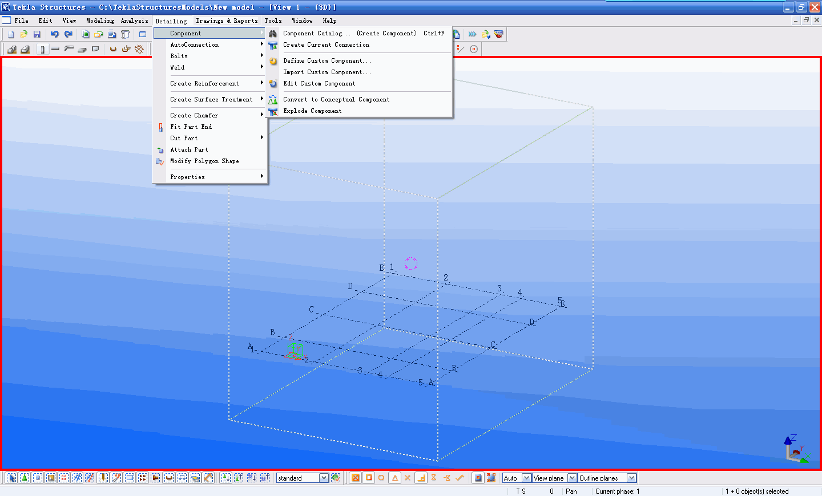
Task: Select the Create polybeam tool
Action: [x=69, y=48]
